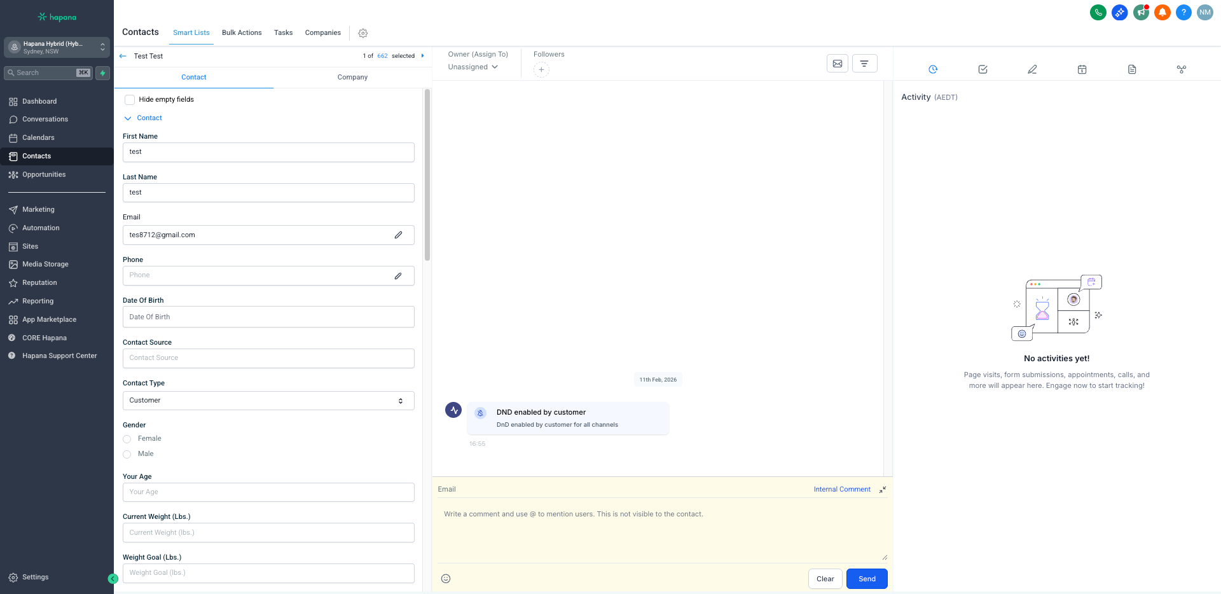Click the envelope icon in conversation header
The height and width of the screenshot is (594, 1221).
[x=838, y=64]
